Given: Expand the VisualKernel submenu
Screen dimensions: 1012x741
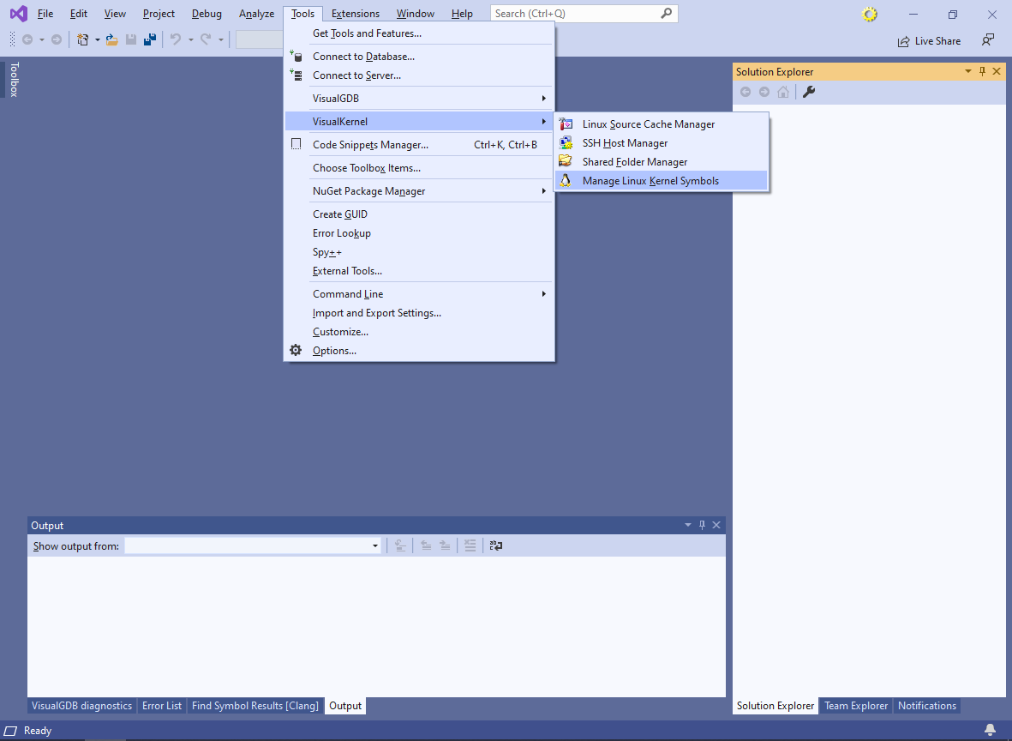Looking at the screenshot, I should [419, 122].
